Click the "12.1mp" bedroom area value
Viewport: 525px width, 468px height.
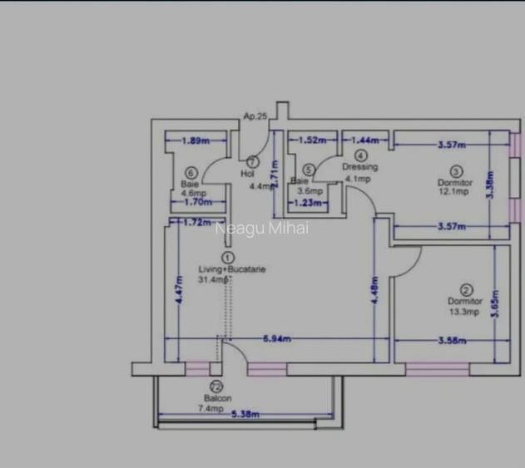(453, 191)
